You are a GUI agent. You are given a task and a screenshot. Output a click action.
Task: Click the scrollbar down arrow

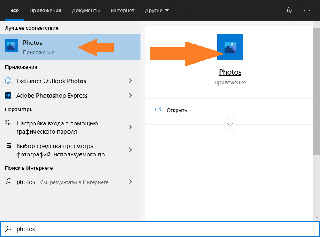[x=317, y=217]
